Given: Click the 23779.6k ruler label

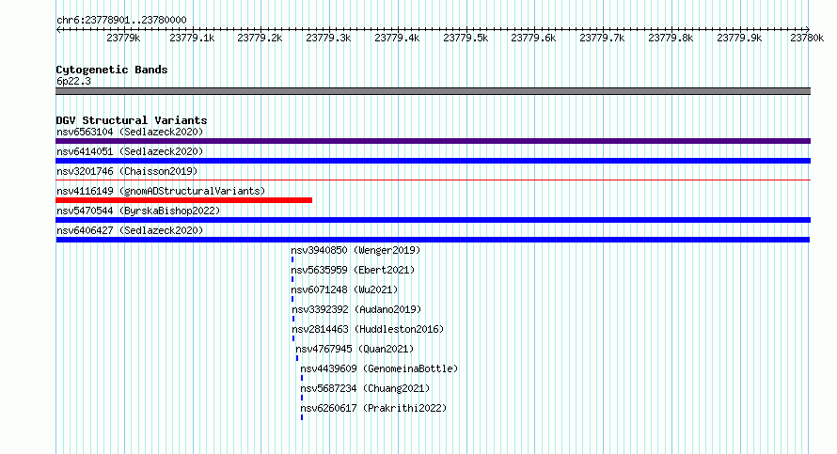Looking at the screenshot, I should [533, 38].
